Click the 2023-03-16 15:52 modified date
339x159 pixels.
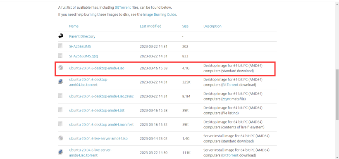(x=153, y=124)
